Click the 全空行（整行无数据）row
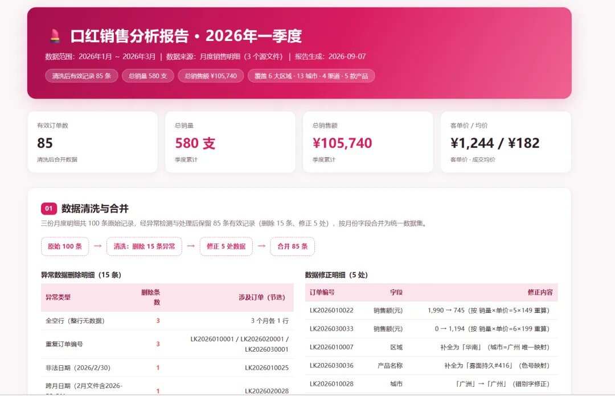Image resolution: width=615 pixels, height=396 pixels. coord(167,321)
